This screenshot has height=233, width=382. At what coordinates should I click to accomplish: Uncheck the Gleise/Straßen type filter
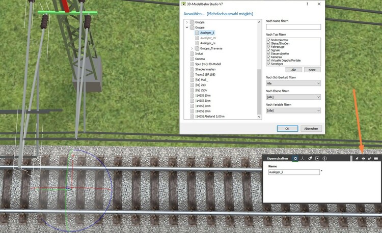pyautogui.click(x=269, y=43)
